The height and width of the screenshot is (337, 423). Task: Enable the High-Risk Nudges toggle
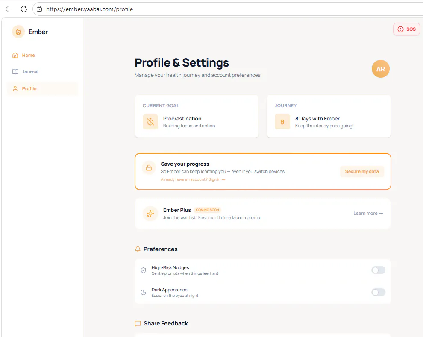coord(378,270)
